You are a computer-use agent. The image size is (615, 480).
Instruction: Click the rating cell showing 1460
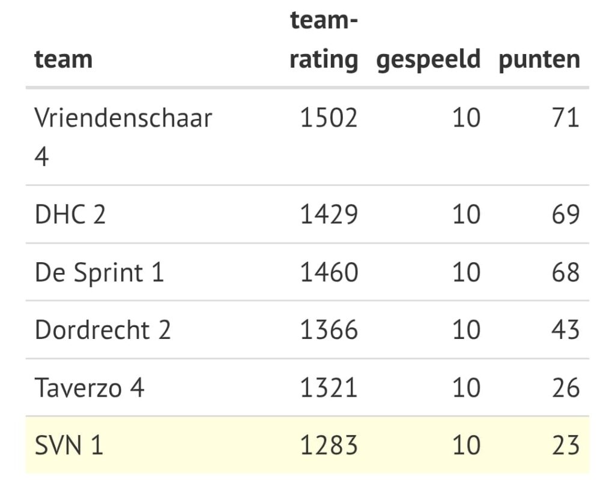[x=329, y=272]
